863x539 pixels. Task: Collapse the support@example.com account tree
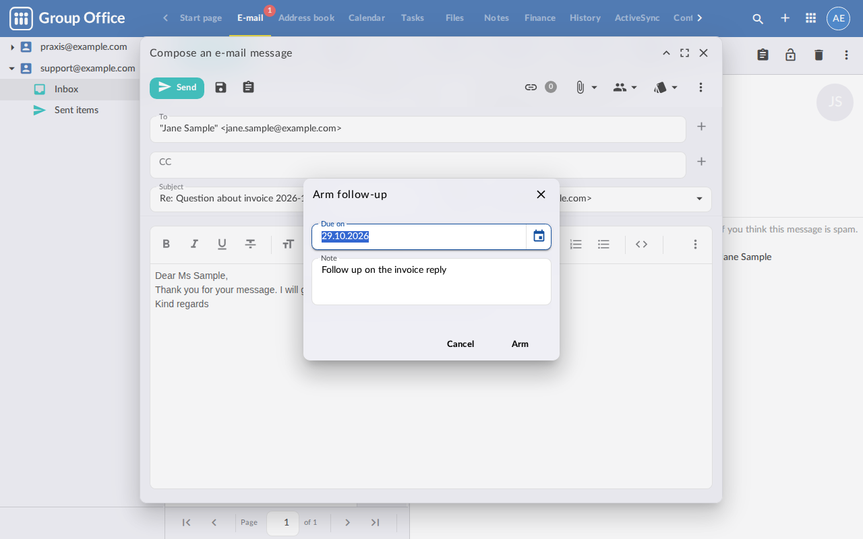(12, 69)
